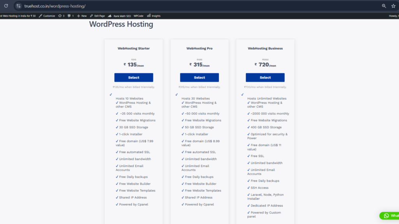Image resolution: width=399 pixels, height=224 pixels.
Task: Click 'Laravel, Node, Python Installer' feature
Action: [265, 196]
